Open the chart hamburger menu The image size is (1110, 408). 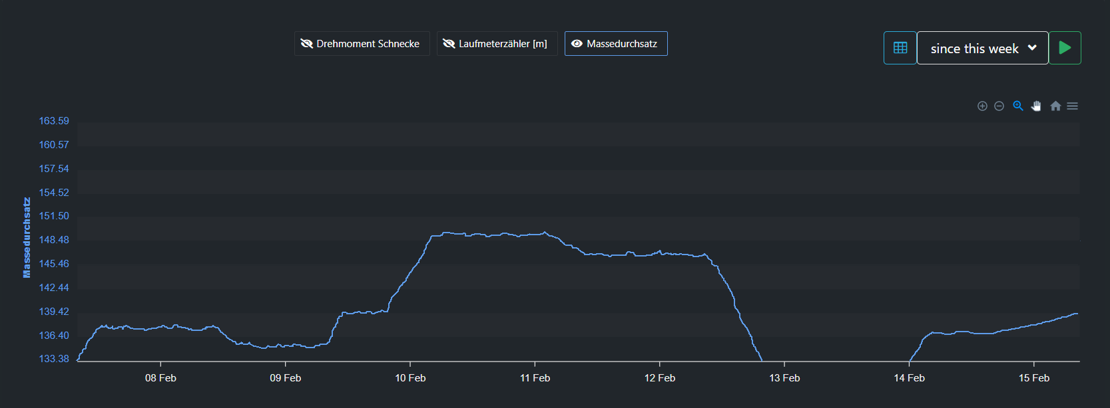coord(1072,106)
